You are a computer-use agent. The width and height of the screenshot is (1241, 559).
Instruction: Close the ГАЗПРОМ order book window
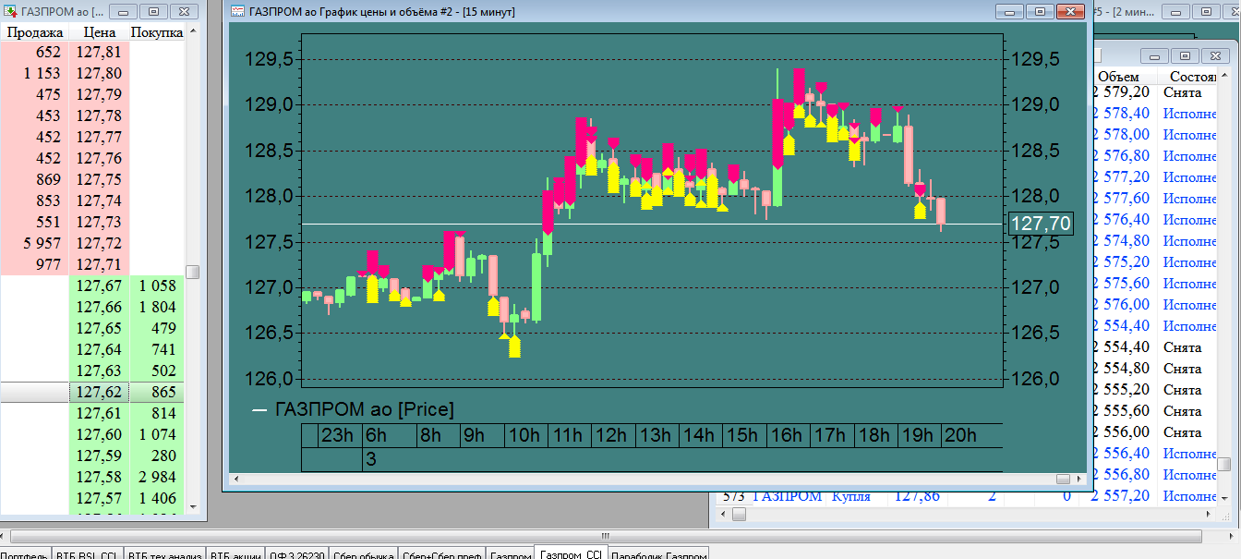click(x=184, y=12)
